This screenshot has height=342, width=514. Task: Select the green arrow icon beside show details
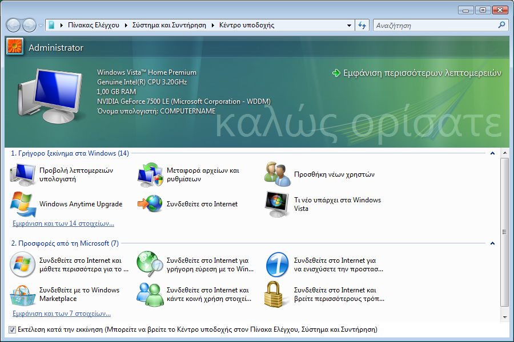[336, 73]
